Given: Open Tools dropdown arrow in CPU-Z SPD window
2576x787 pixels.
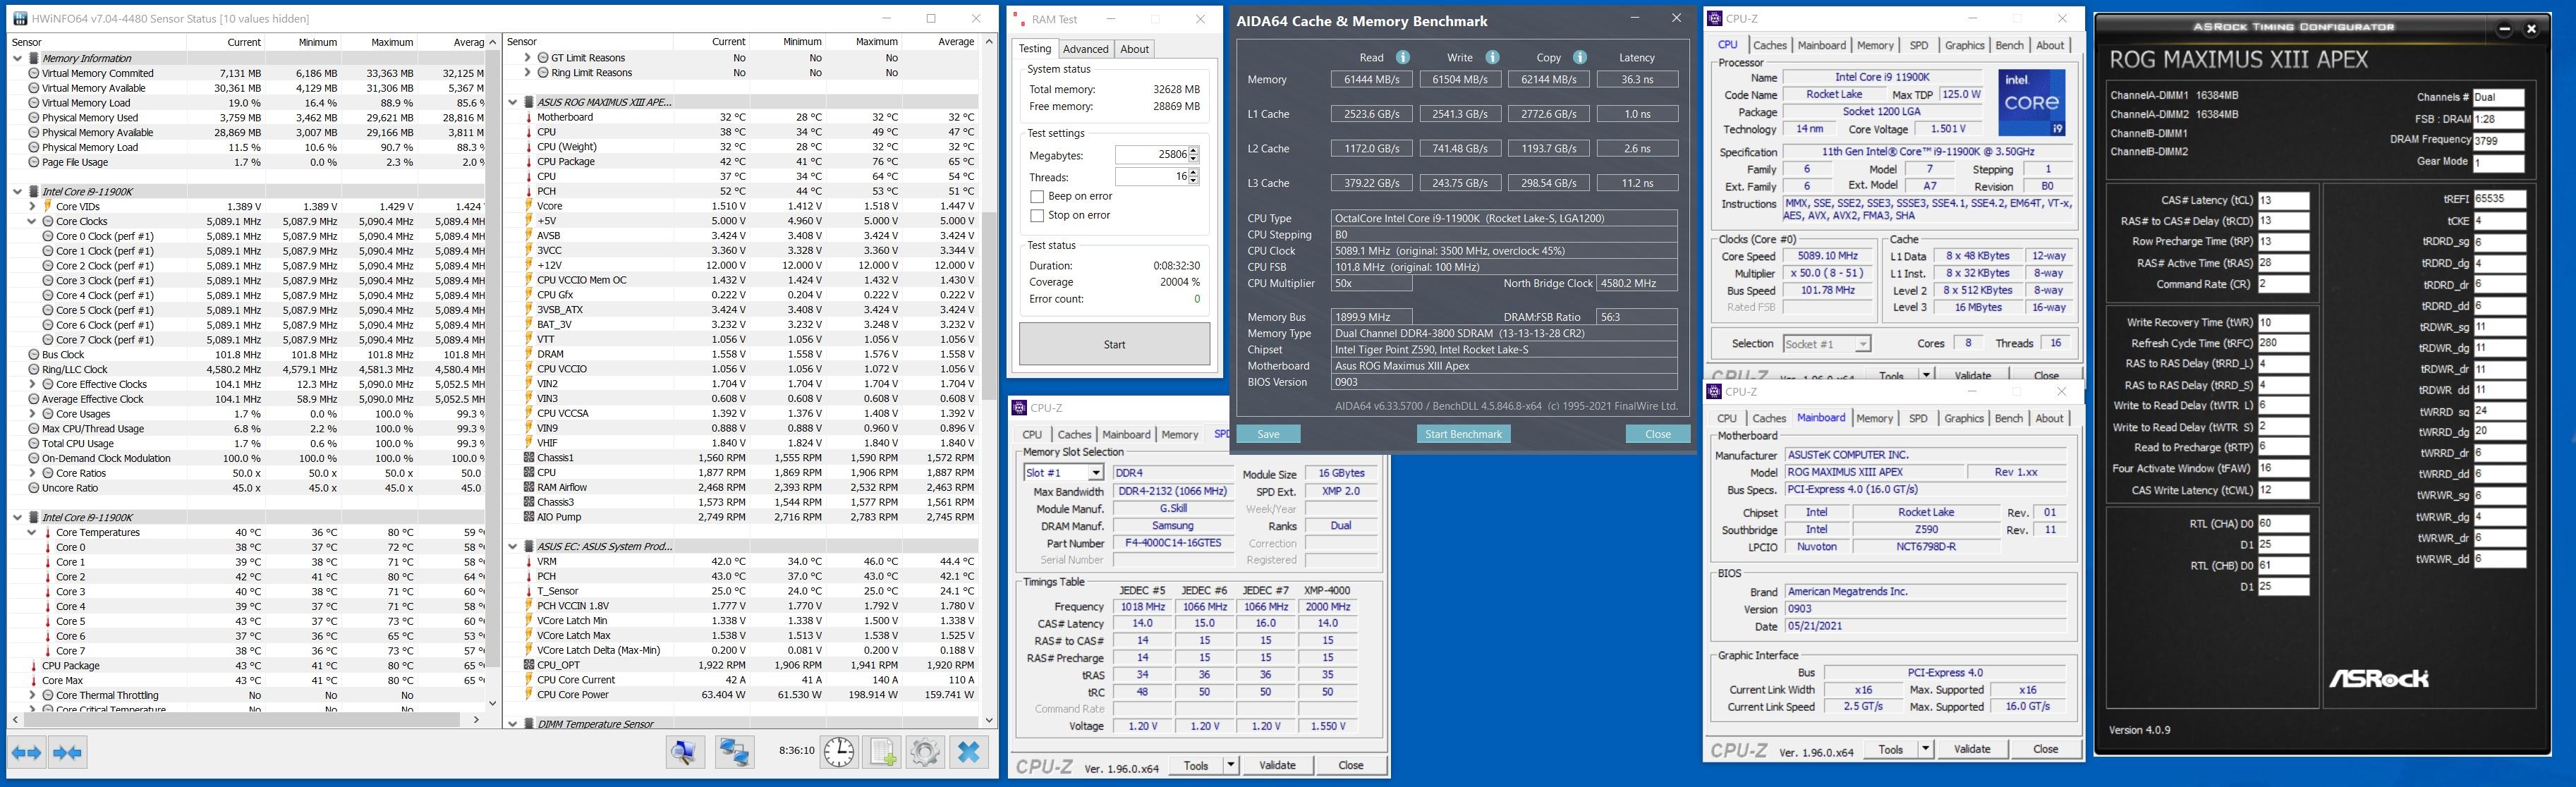Looking at the screenshot, I should (x=1231, y=765).
